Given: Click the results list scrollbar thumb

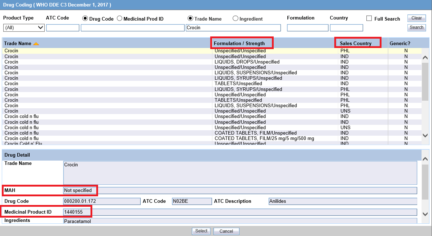Looking at the screenshot, I should (x=425, y=82).
